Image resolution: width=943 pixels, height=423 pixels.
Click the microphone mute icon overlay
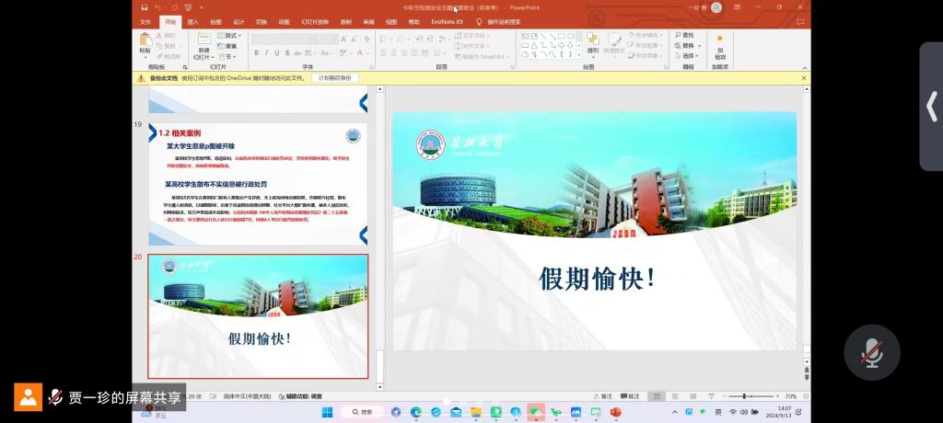pyautogui.click(x=871, y=352)
